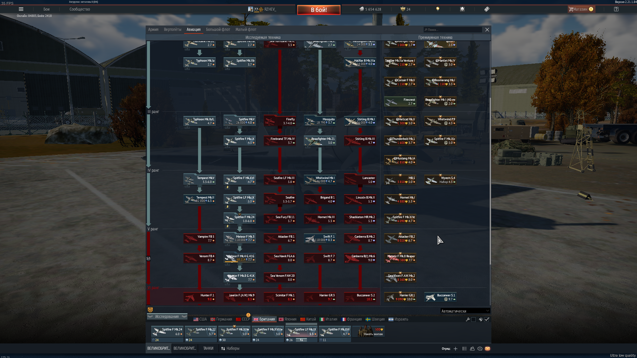Select premium Harrier GR.1 card

pyautogui.click(x=400, y=297)
